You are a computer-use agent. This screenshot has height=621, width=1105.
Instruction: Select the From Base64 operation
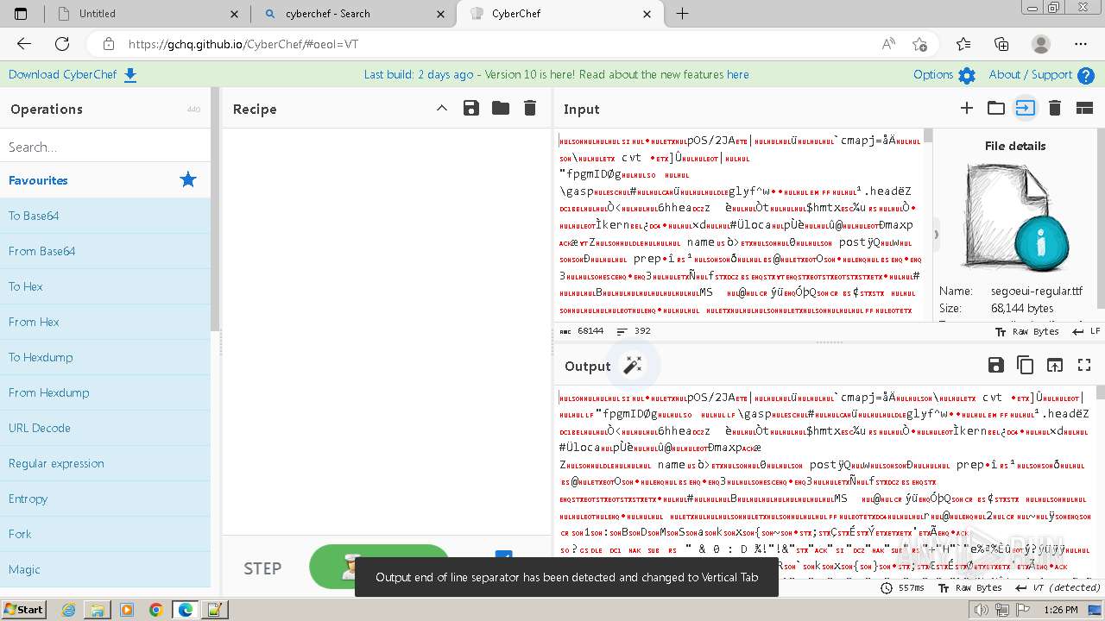pyautogui.click(x=105, y=251)
